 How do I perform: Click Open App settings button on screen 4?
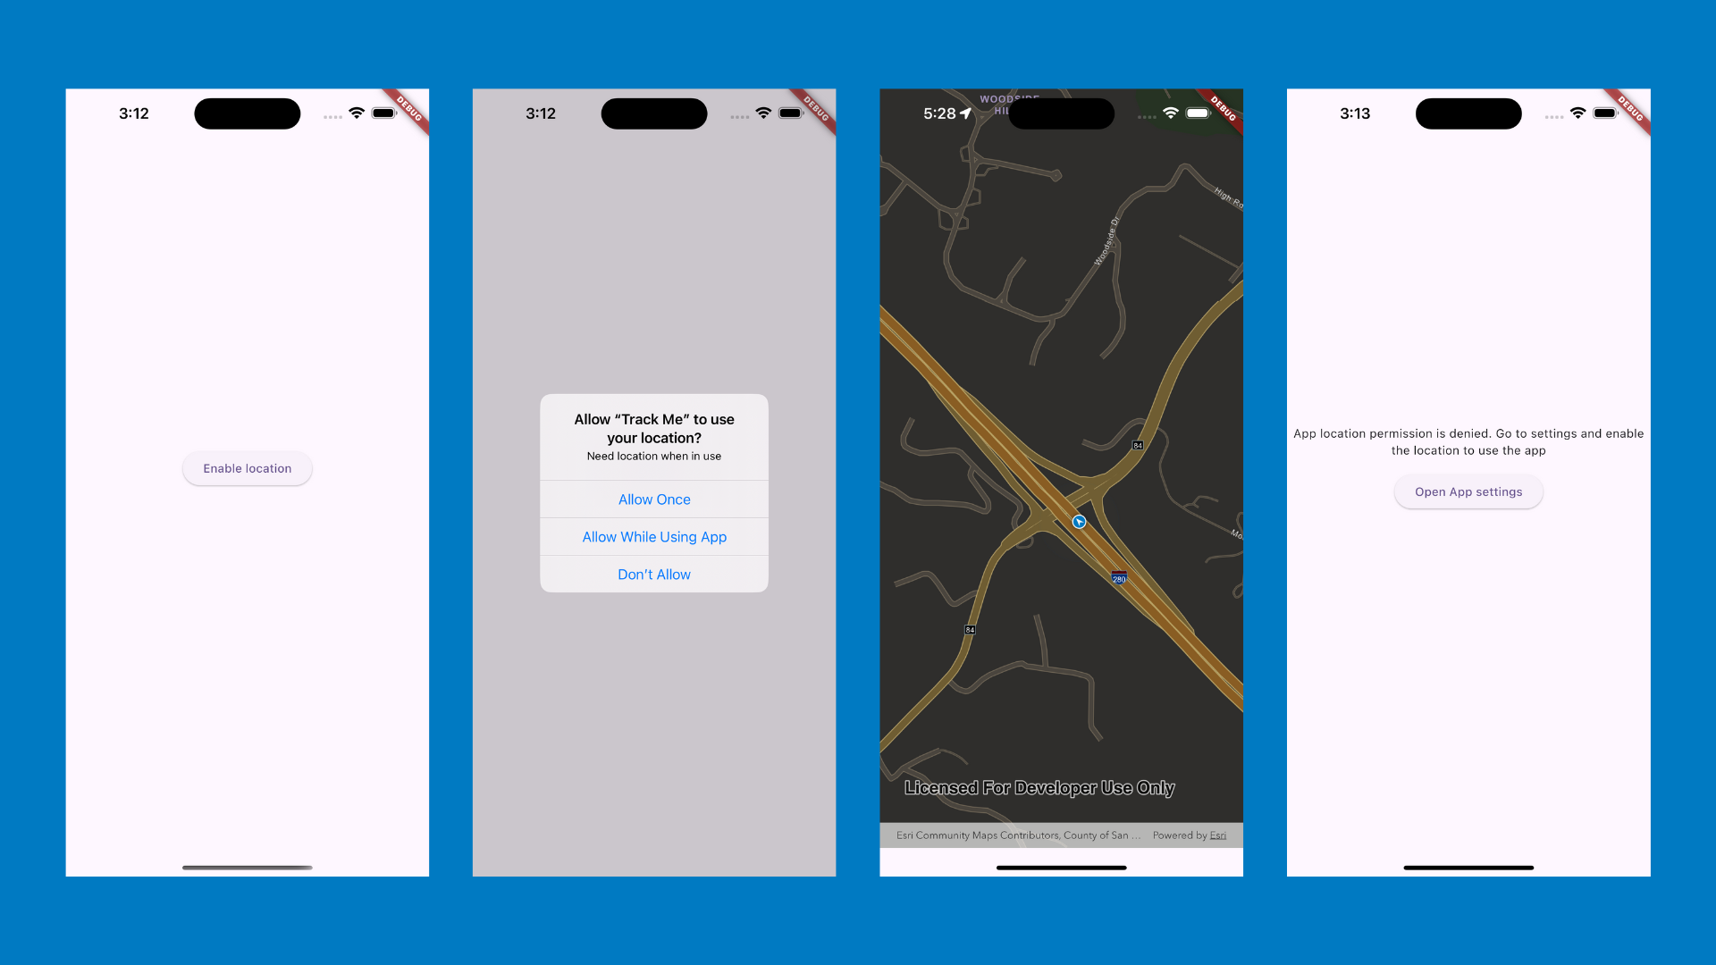[x=1468, y=491]
